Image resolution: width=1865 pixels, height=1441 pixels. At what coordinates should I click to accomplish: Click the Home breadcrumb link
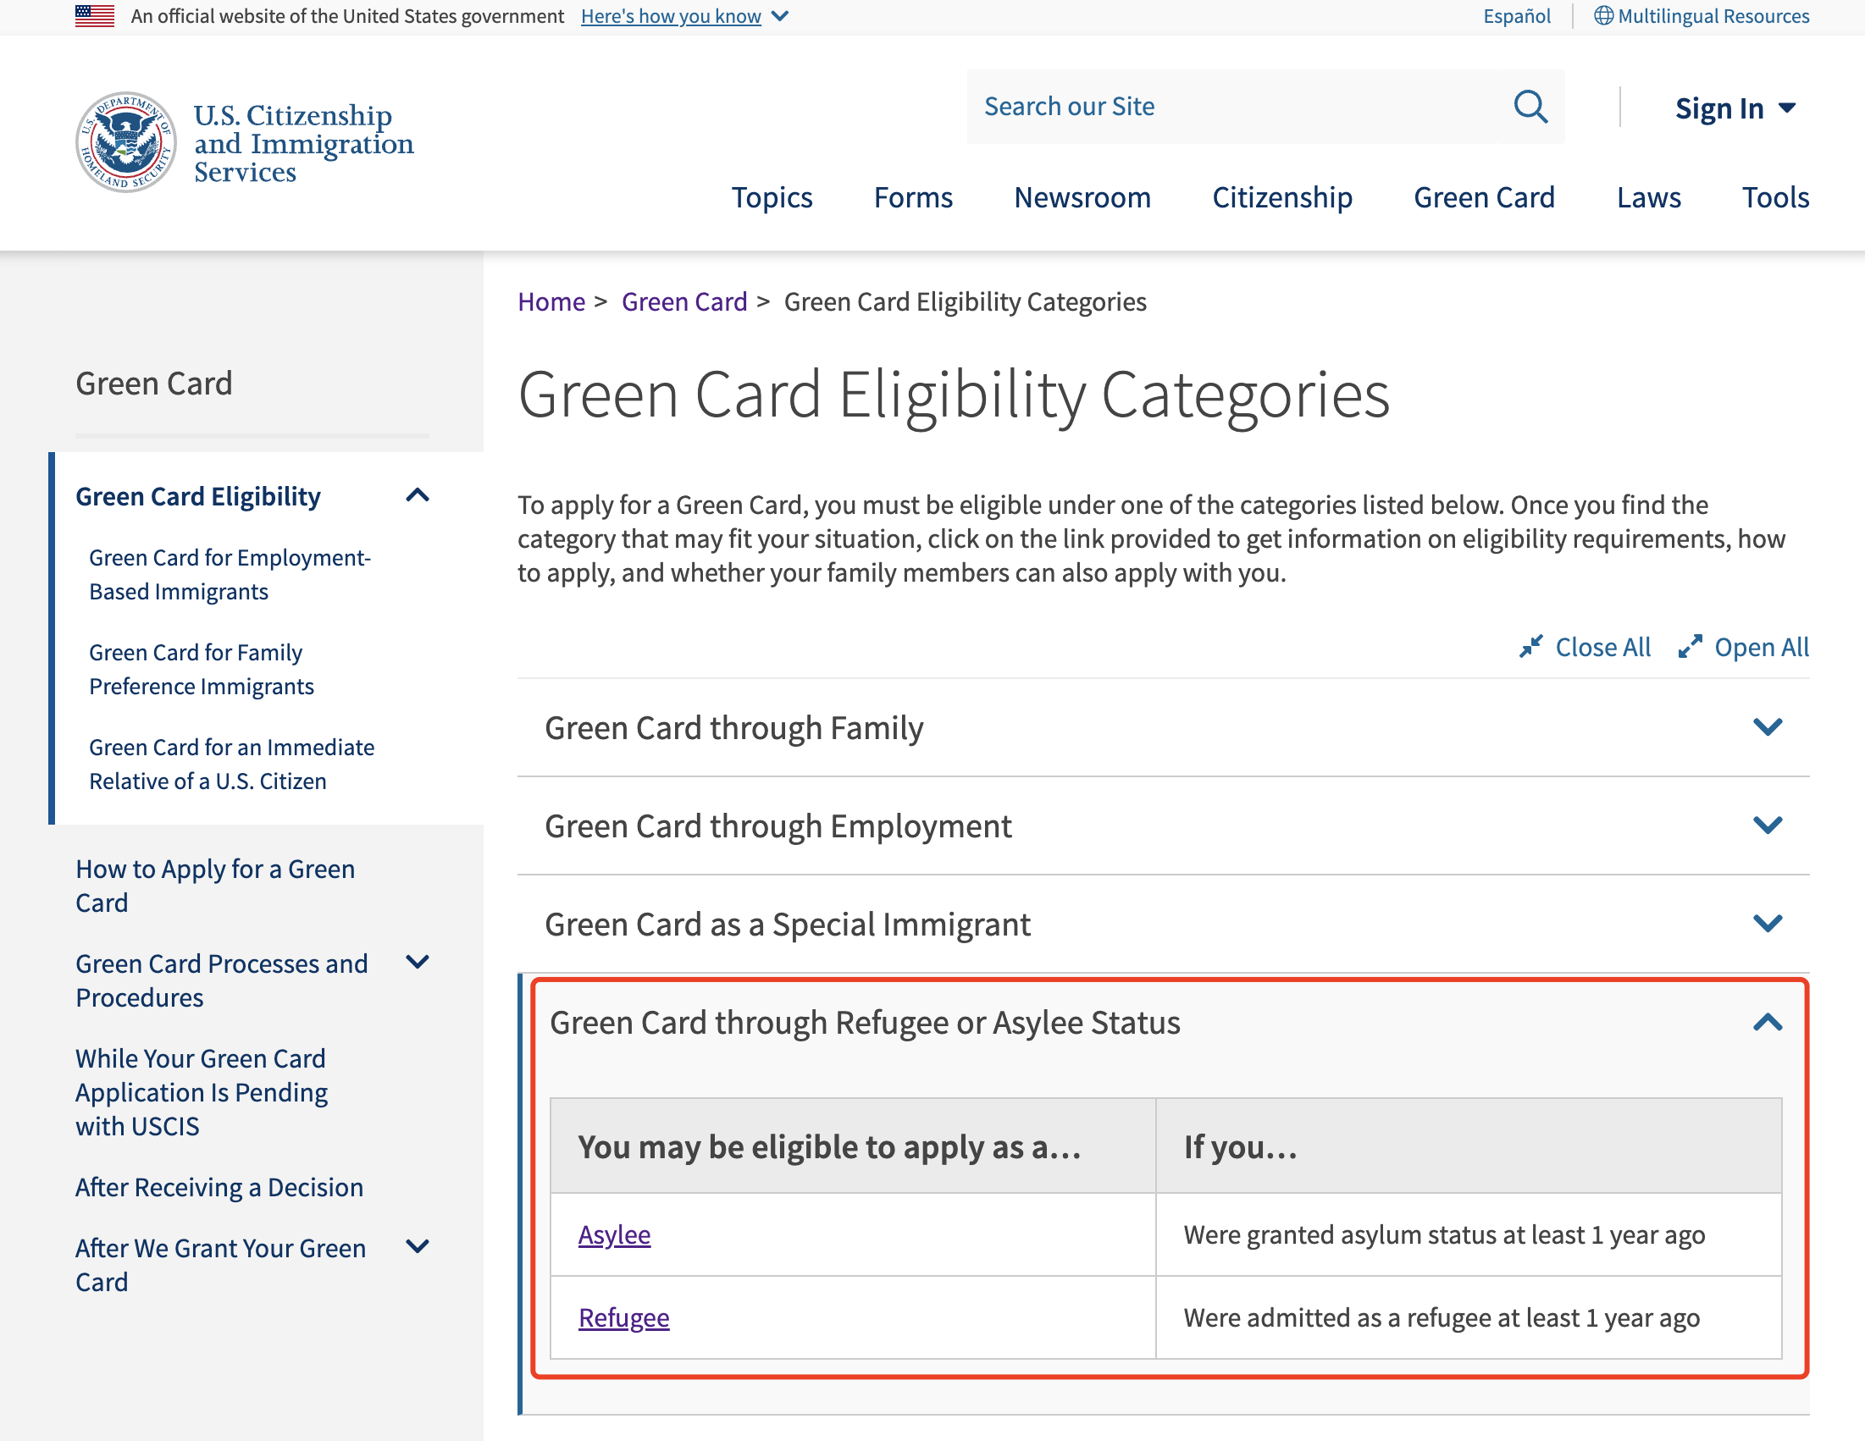[x=551, y=301]
